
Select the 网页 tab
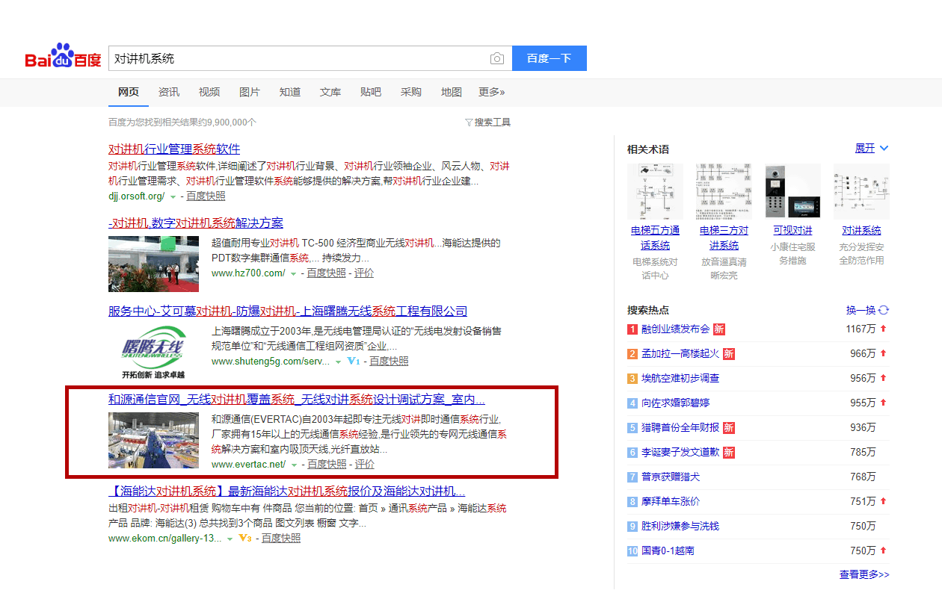click(129, 92)
